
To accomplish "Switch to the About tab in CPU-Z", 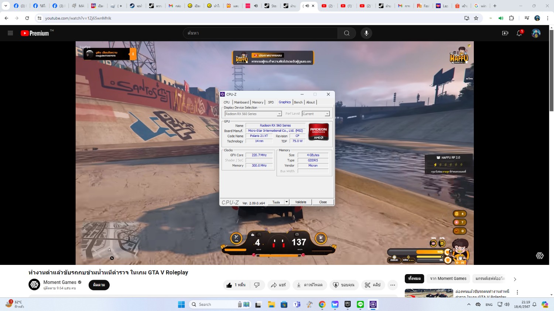I will (x=311, y=102).
